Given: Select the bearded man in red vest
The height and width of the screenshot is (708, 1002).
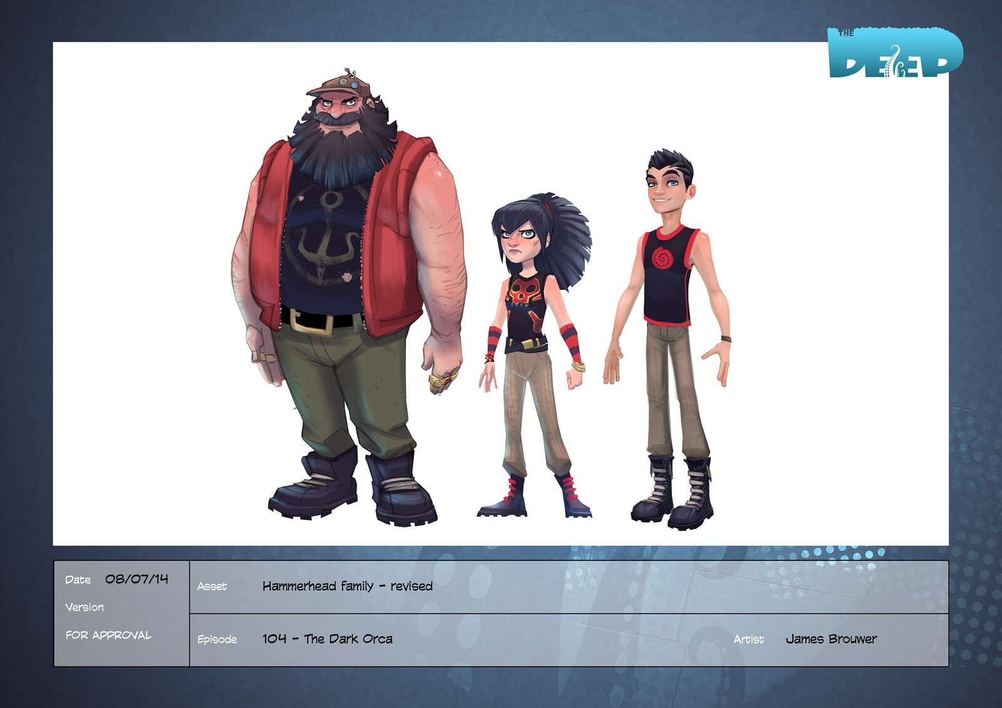Looking at the screenshot, I should (349, 297).
